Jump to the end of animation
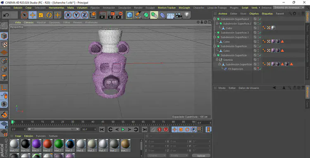This screenshot has height=158, width=310. (145, 130)
